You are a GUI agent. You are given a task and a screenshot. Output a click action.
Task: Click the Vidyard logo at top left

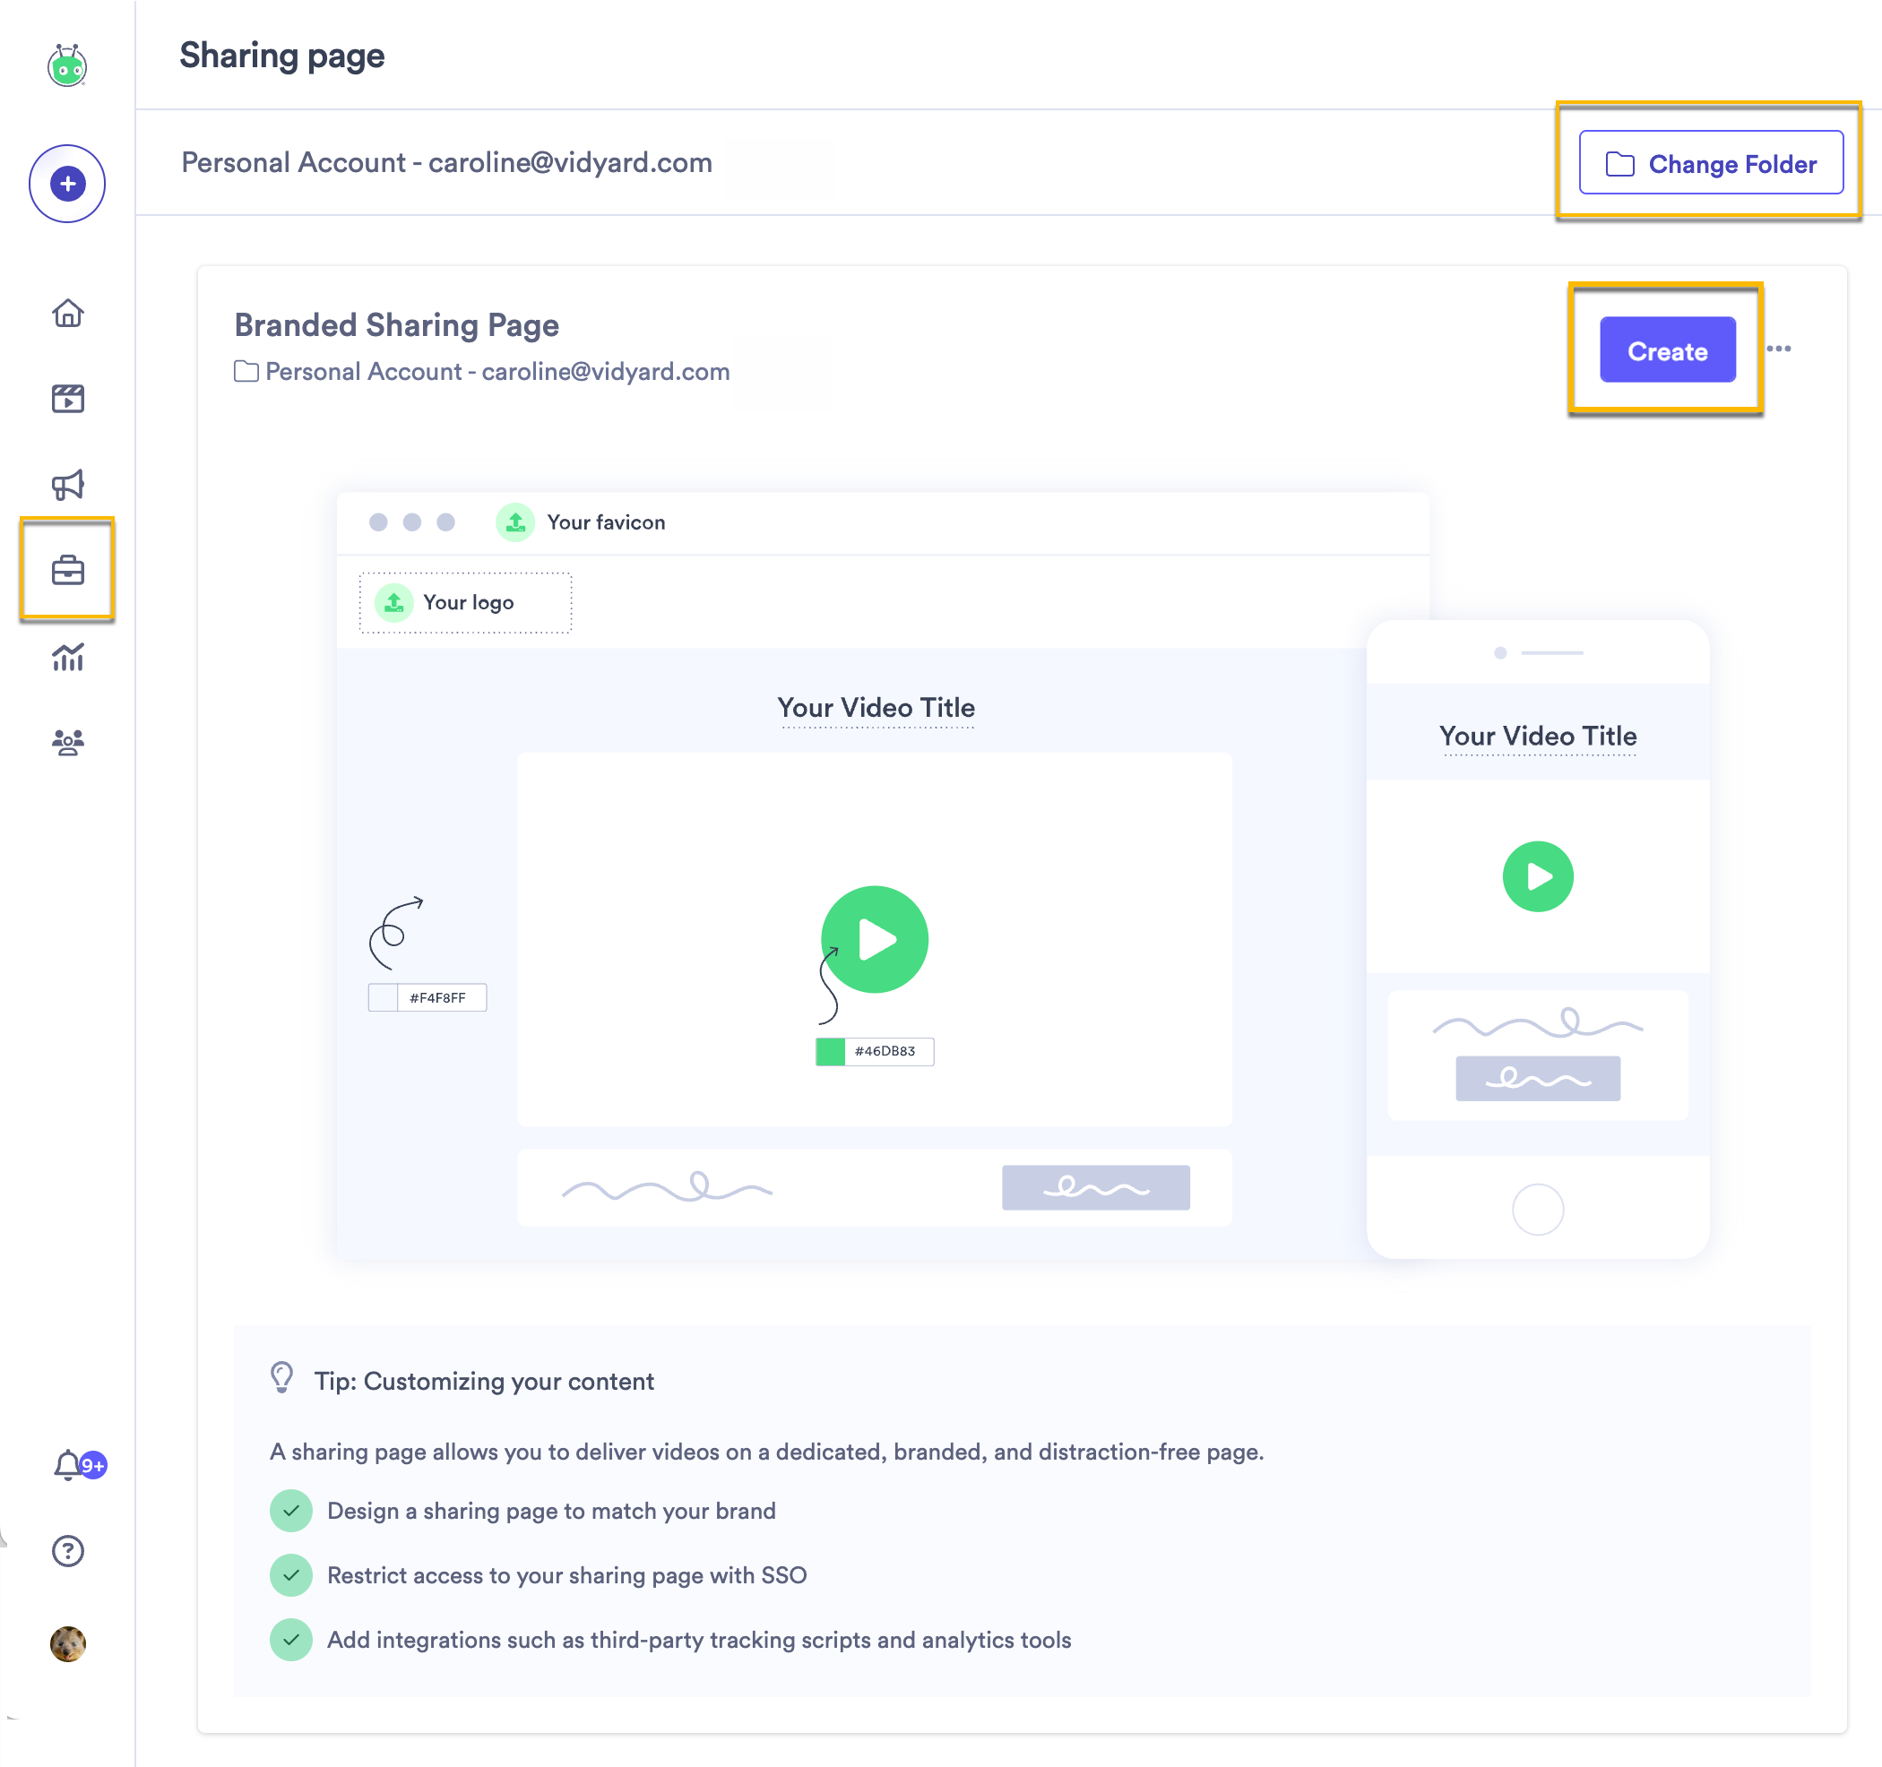click(67, 66)
